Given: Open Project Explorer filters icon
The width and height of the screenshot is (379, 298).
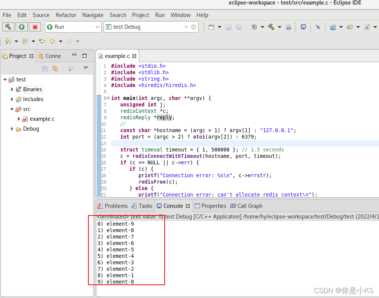Looking at the screenshot, I should click(x=71, y=69).
